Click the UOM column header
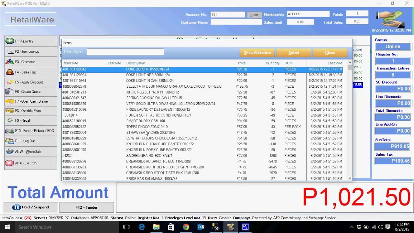 pos(289,63)
